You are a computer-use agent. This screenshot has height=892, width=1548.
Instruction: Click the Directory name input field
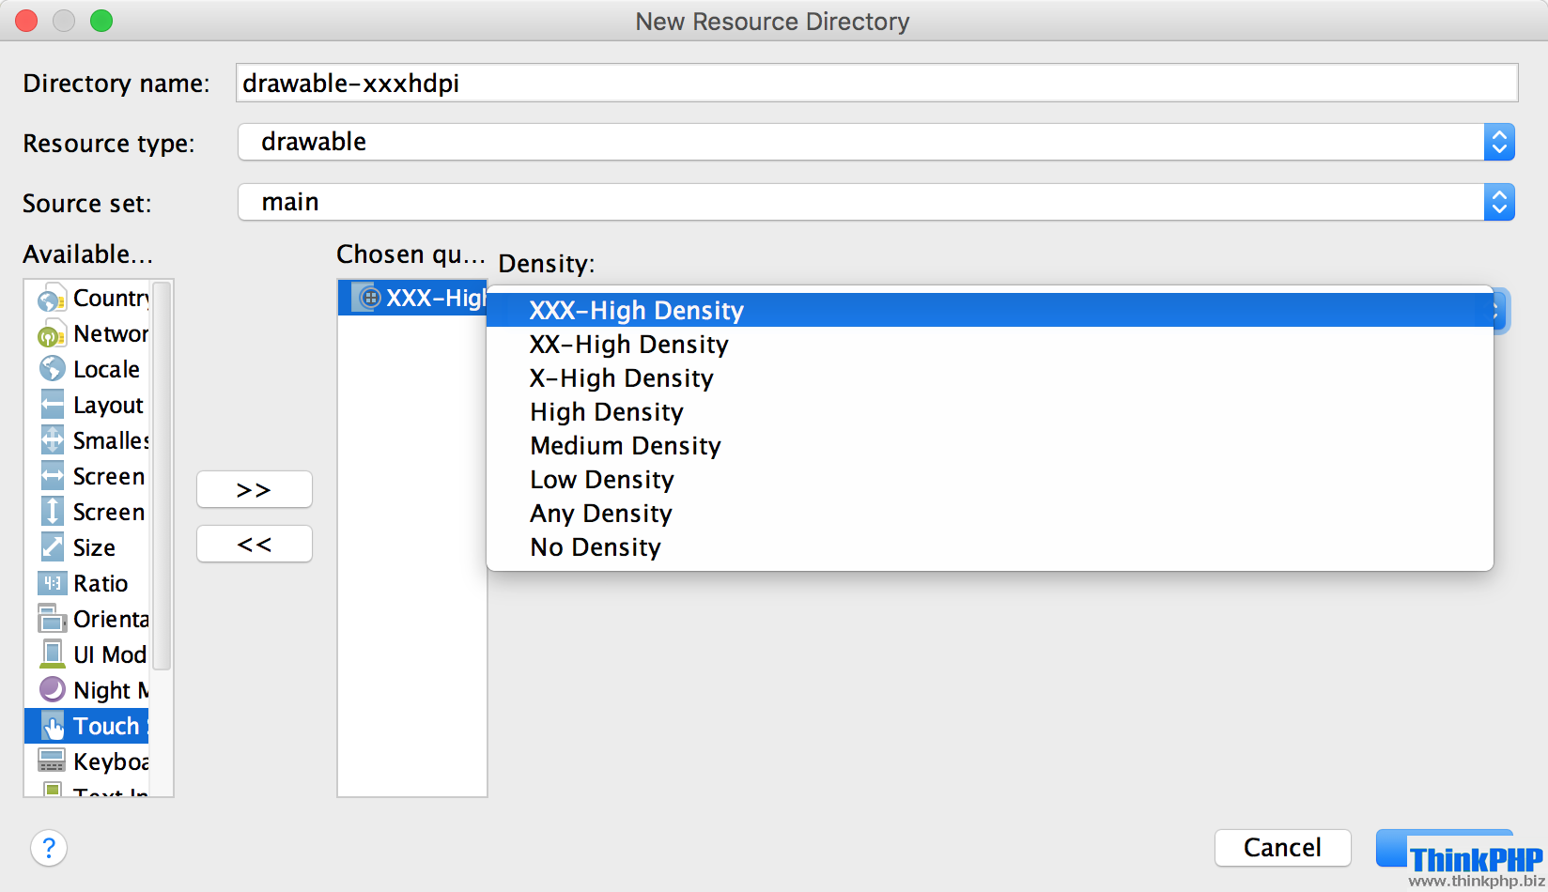[877, 83]
